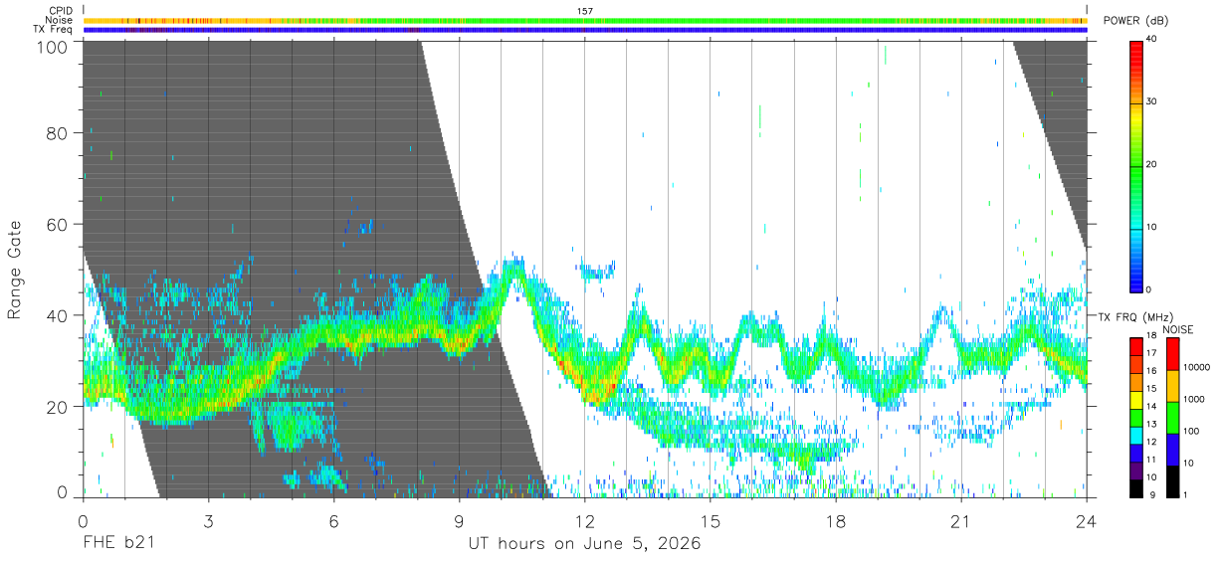Viewport: 1222px width, 564px height.
Task: Click the 21 tick label on UT hours axis
Action: pyautogui.click(x=960, y=522)
